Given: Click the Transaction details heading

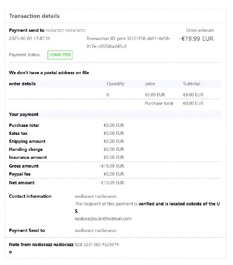Looking at the screenshot, I should point(34,16).
